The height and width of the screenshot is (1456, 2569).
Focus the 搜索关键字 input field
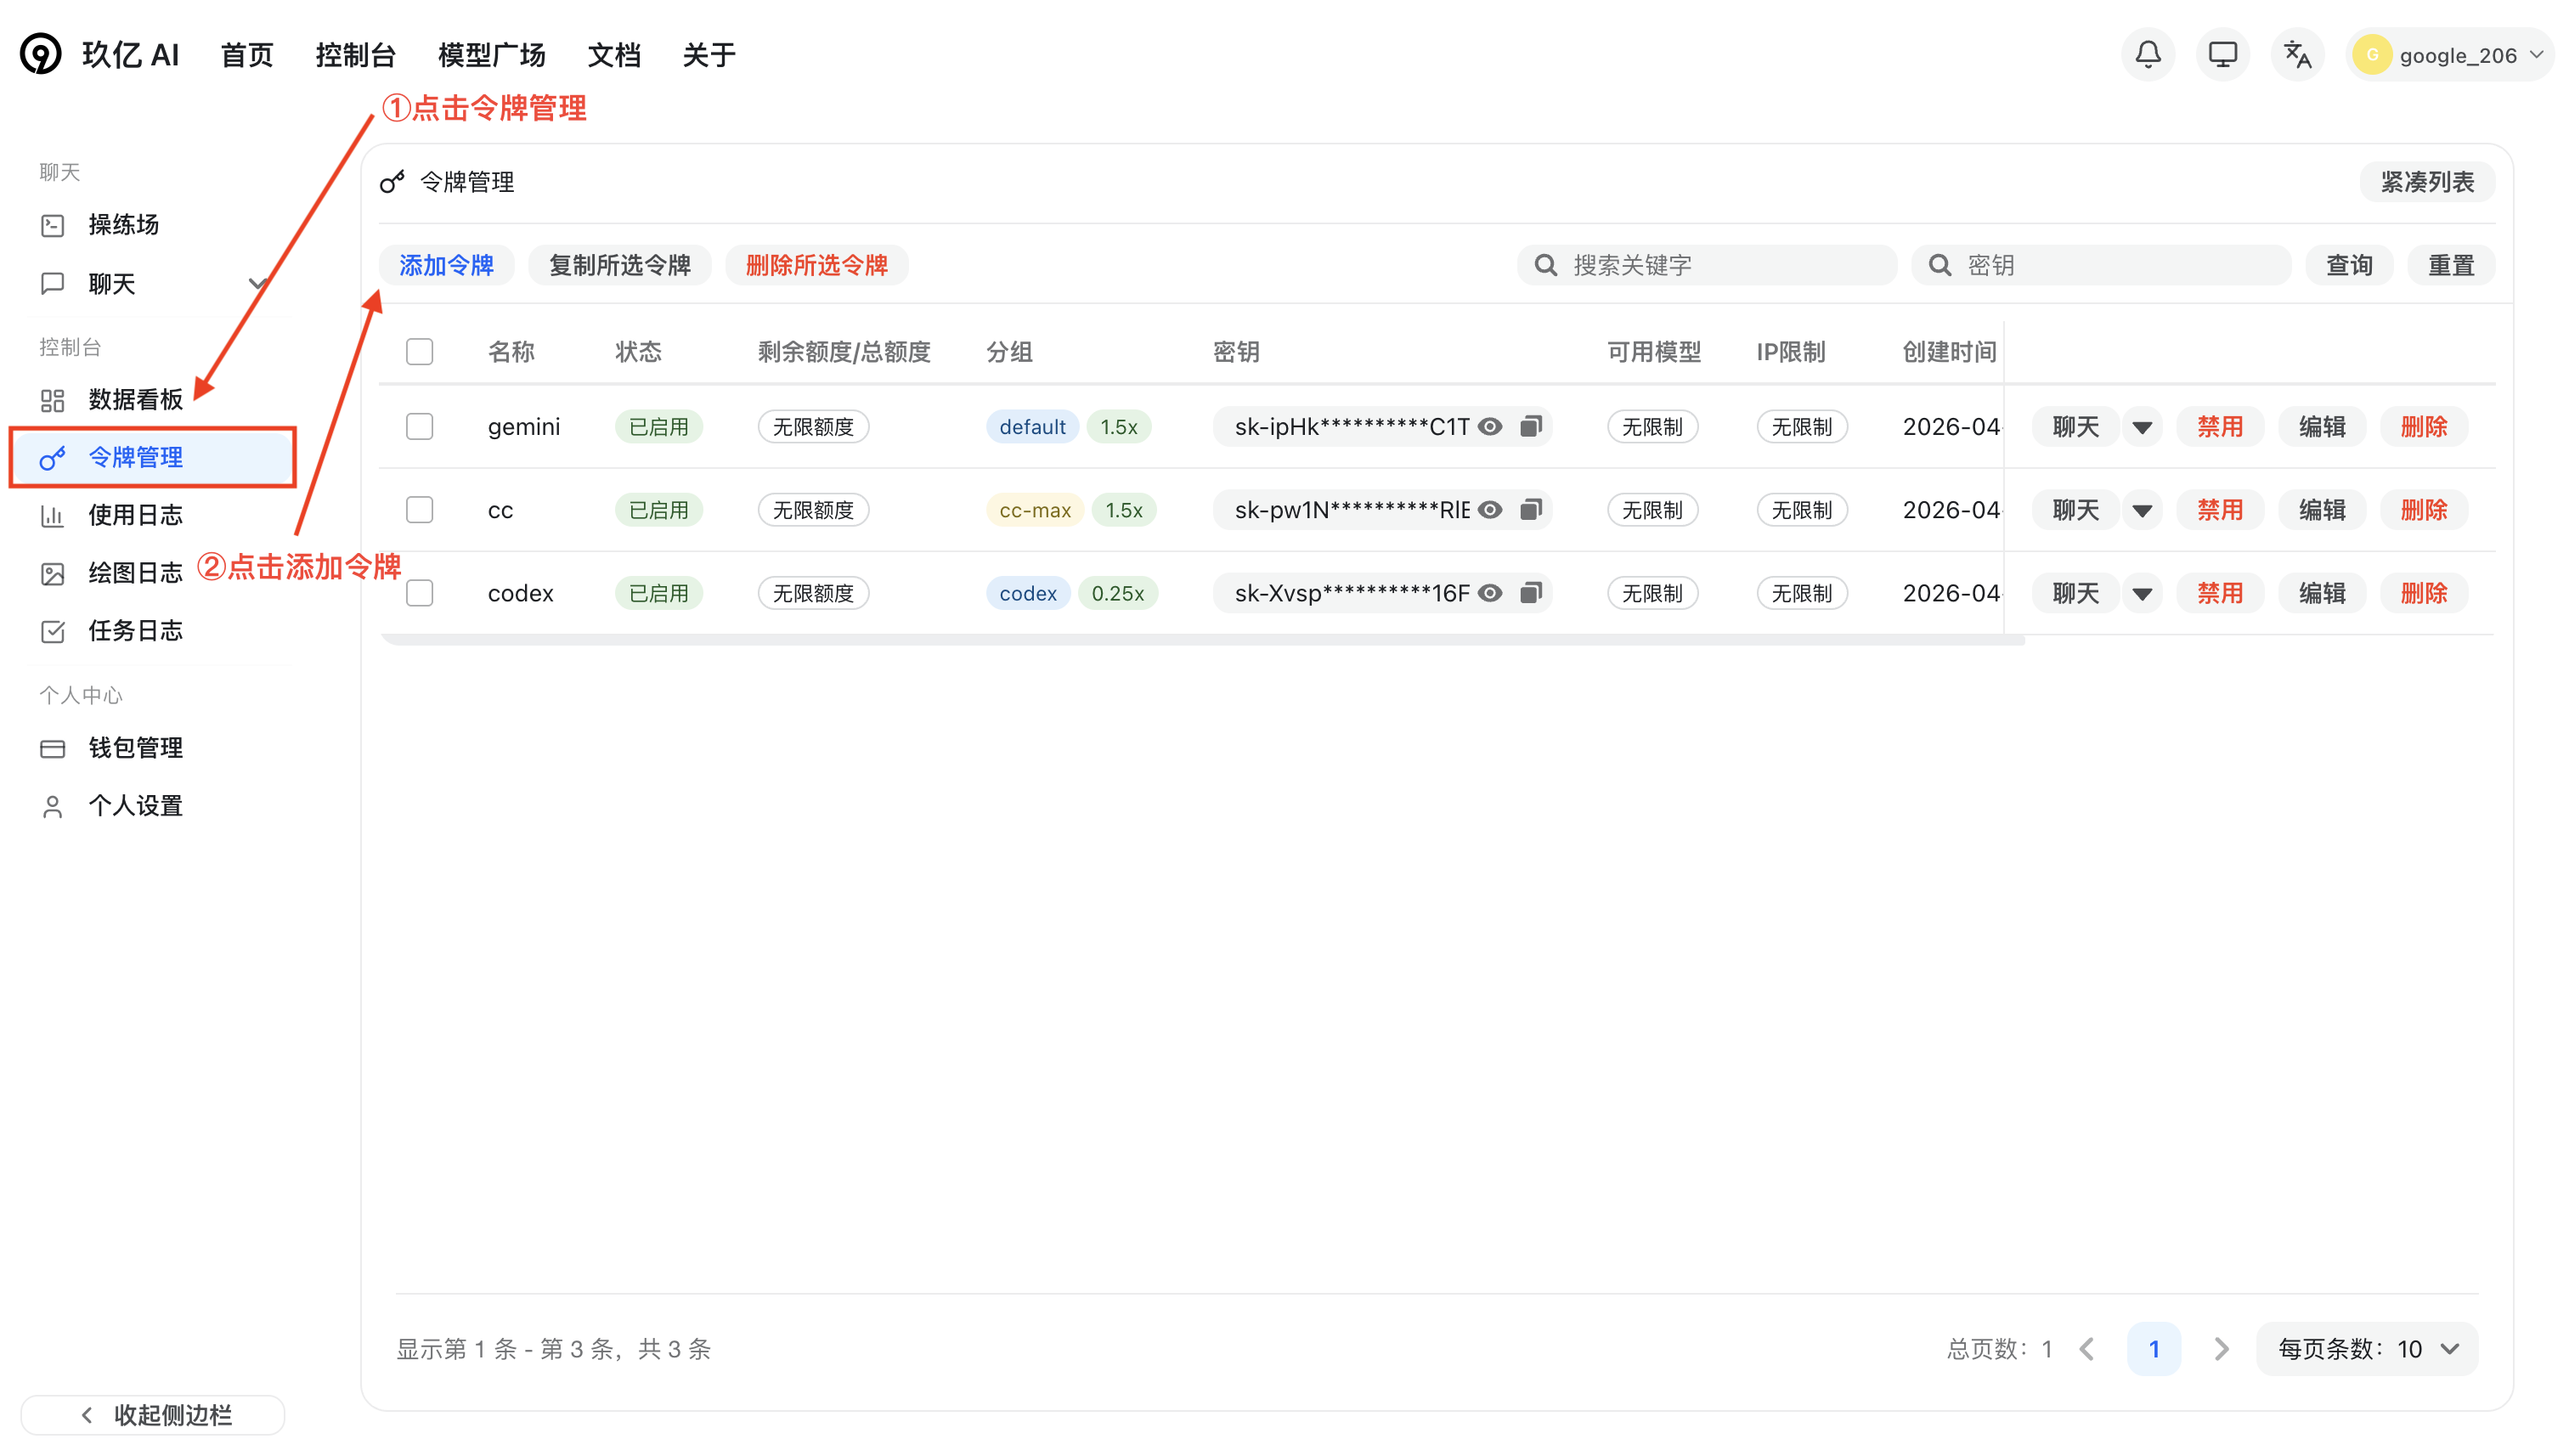(1707, 265)
